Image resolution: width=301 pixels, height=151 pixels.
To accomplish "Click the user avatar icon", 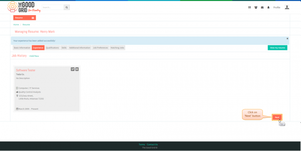I will [287, 7].
